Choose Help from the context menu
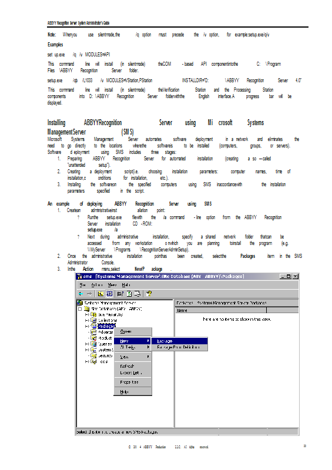This screenshot has height=470, width=332. [x=133, y=392]
